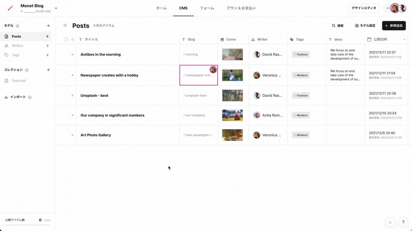Screen dimensions: 412x231
Task: Toggle status dot for Our company row
Action: (x=72, y=115)
